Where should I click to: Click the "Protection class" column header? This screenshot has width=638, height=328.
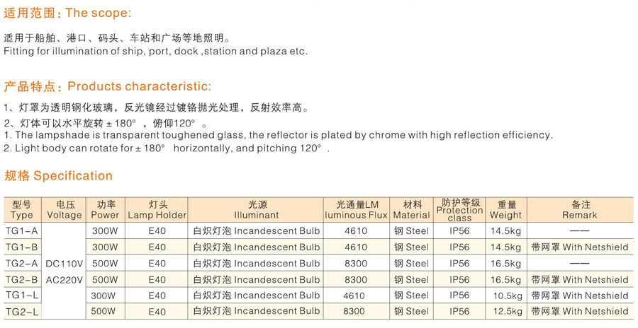pos(459,210)
